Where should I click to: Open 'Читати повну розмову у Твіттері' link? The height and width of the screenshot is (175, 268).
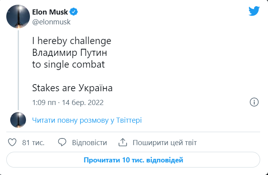[87, 120]
